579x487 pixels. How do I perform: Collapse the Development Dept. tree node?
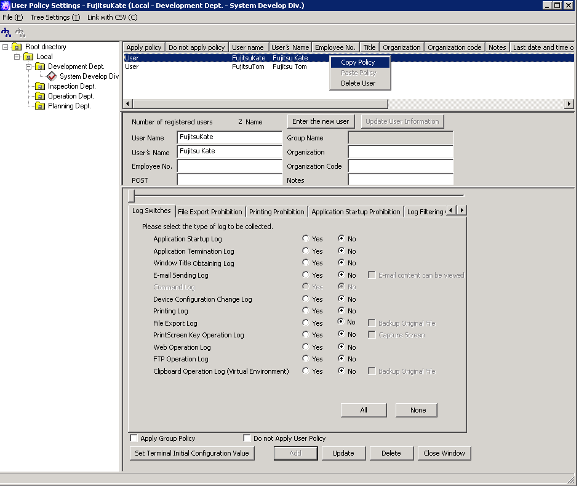tap(28, 66)
